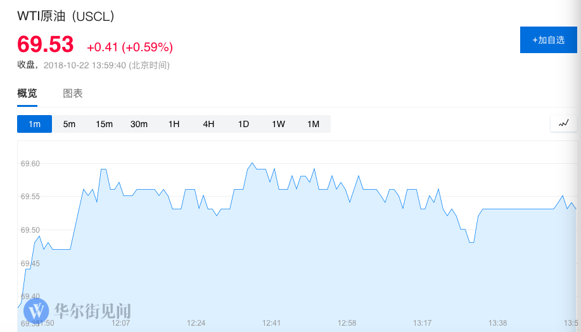Open the 图表 chart tab
The width and height of the screenshot is (581, 332).
73,93
